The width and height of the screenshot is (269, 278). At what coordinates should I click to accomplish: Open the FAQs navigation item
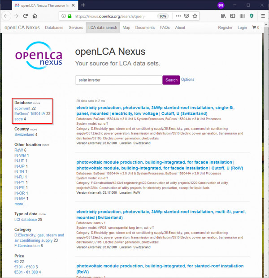(165, 27)
